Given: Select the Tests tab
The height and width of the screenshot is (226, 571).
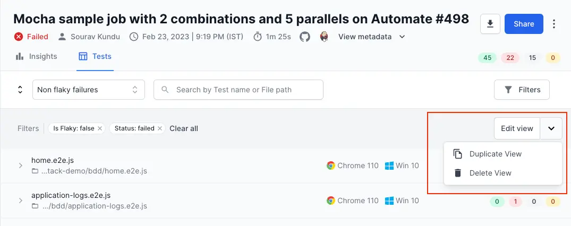Looking at the screenshot, I should coord(95,56).
